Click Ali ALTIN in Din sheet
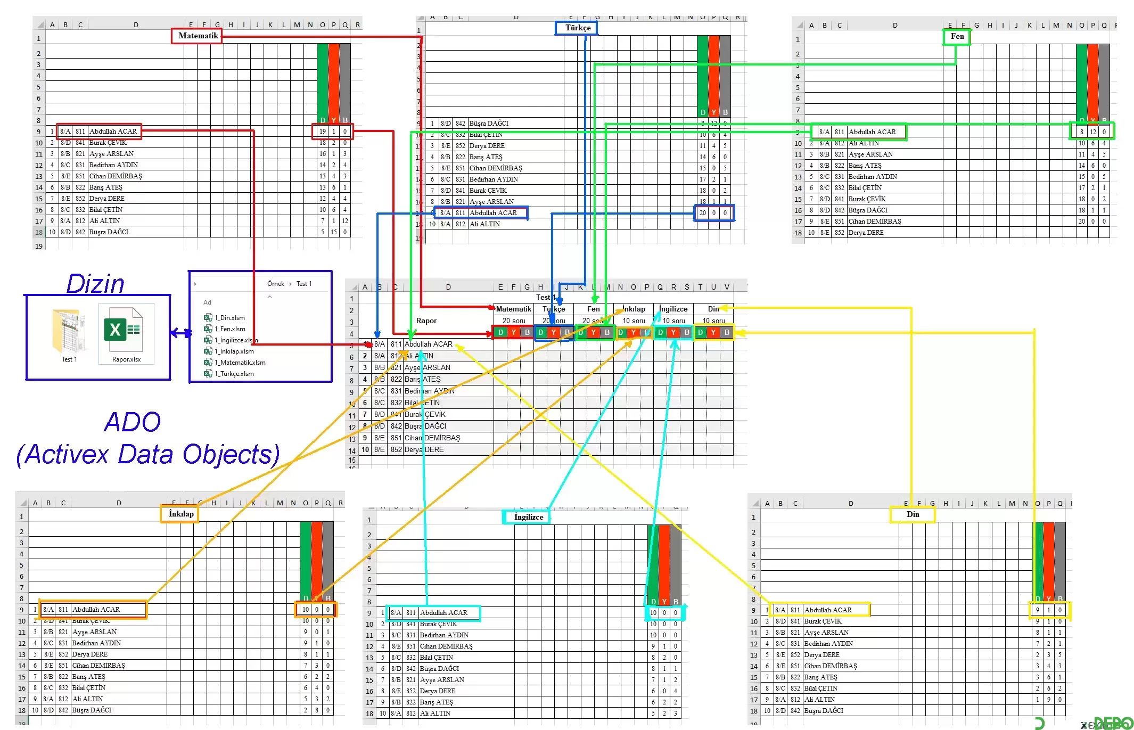 click(x=819, y=699)
